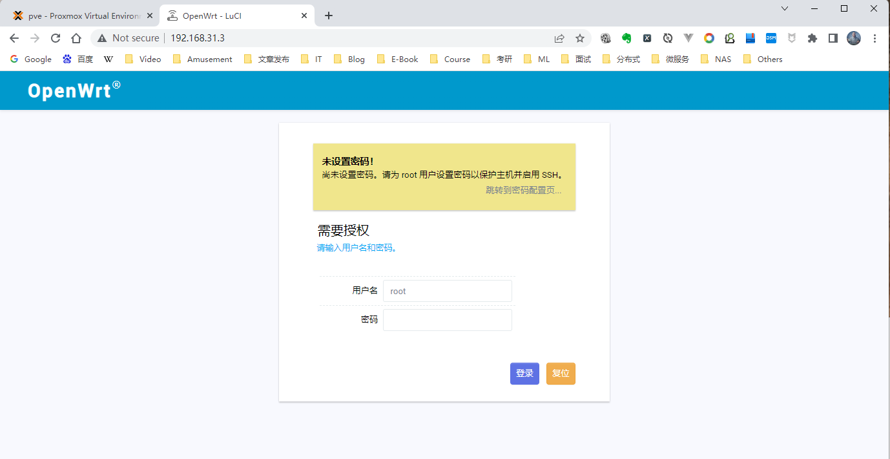Go to the browser home page icon
890x459 pixels.
coord(76,38)
